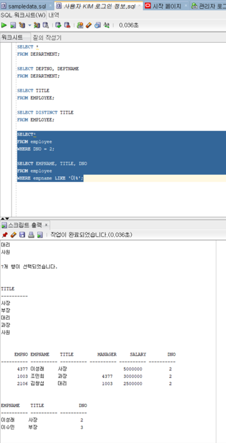Screen dimensions: 226x443
Task: Open the Explain Plan dropdown arrow
Action: coord(29,25)
